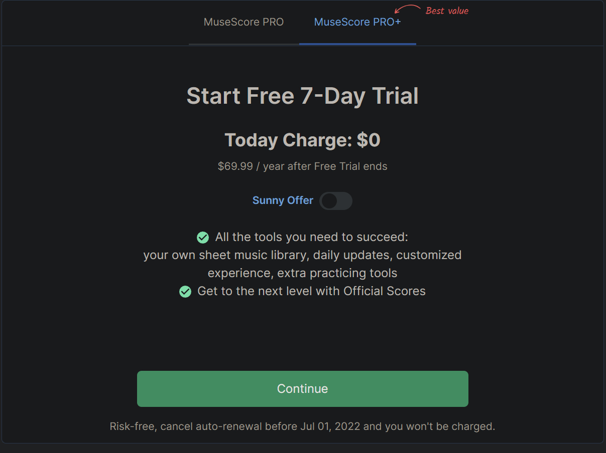Click the Get to the next level text
Image resolution: width=606 pixels, height=453 pixels.
coord(311,291)
